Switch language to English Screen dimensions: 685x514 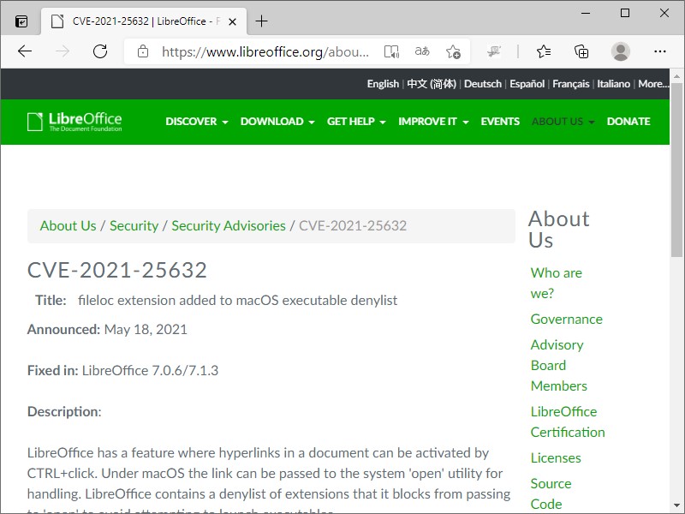click(383, 84)
